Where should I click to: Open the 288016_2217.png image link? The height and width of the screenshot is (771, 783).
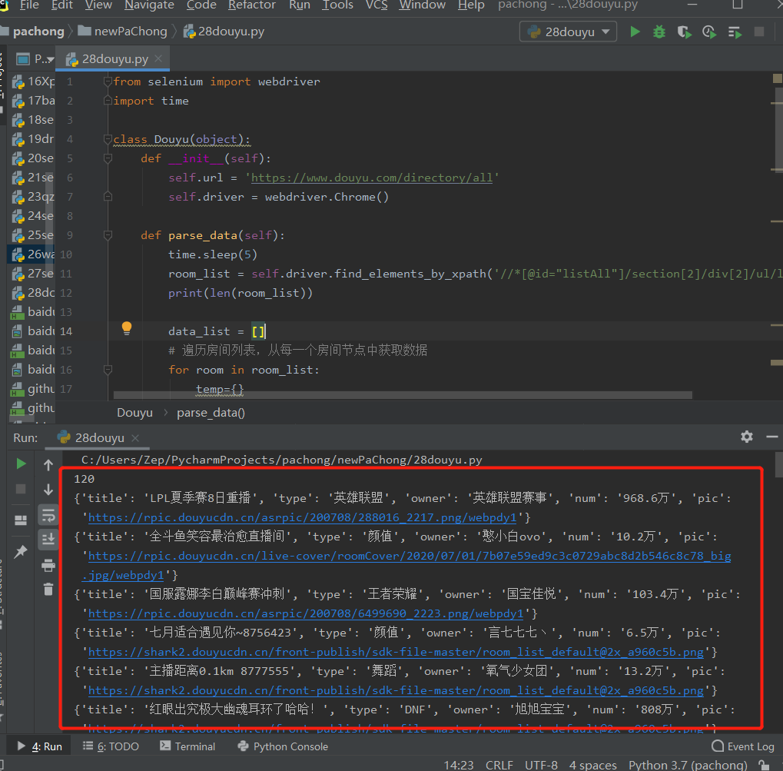tap(302, 517)
